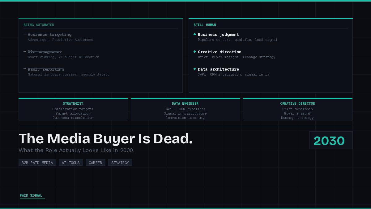Toggle the strikethrough Bid management item

[45, 52]
